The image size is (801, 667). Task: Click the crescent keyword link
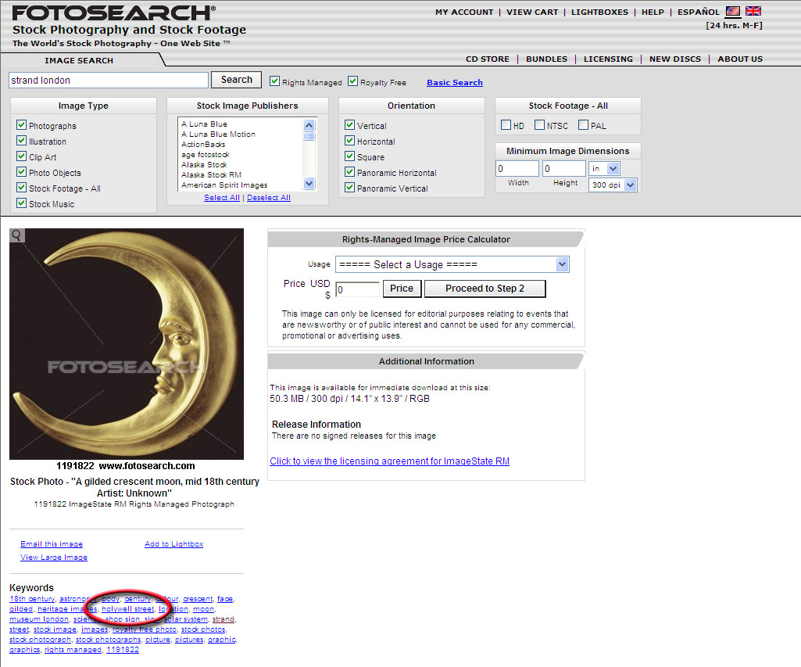coord(198,598)
